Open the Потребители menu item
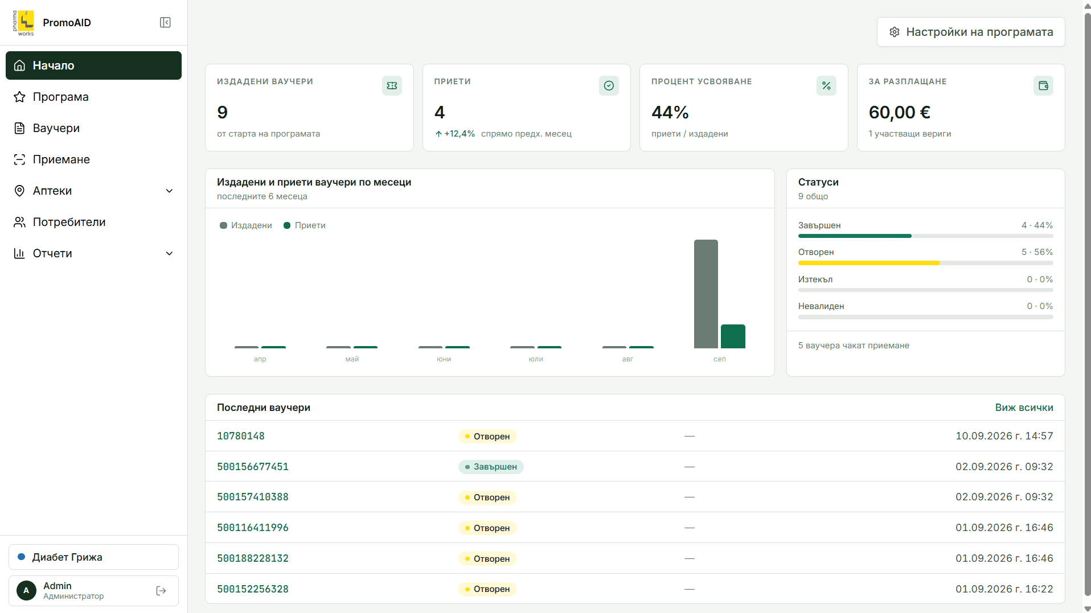Viewport: 1091px width, 613px height. (93, 222)
